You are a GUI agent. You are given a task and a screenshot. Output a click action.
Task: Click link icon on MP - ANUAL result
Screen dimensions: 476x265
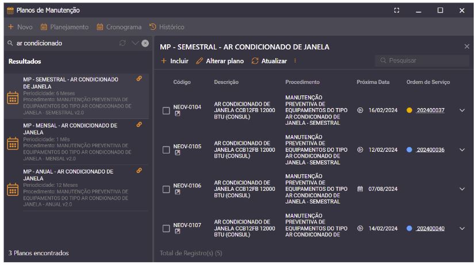[139, 171]
